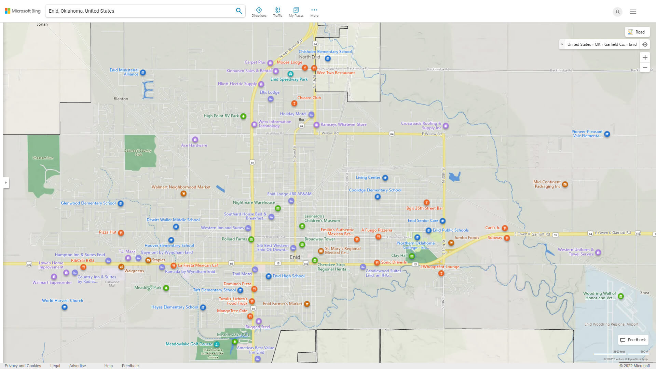This screenshot has height=369, width=656.
Task: Click the zoom in button on map
Action: click(645, 57)
